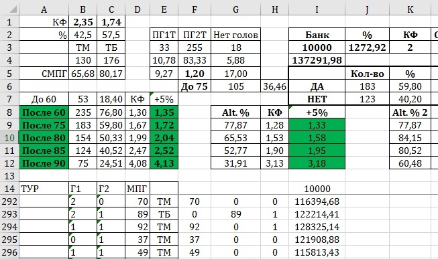Click the СМПГ label cell
This screenshot has width=438, height=259.
coord(44,74)
